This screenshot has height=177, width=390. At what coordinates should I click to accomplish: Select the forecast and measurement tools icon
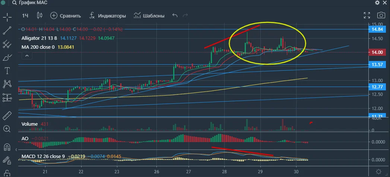[x=7, y=97]
